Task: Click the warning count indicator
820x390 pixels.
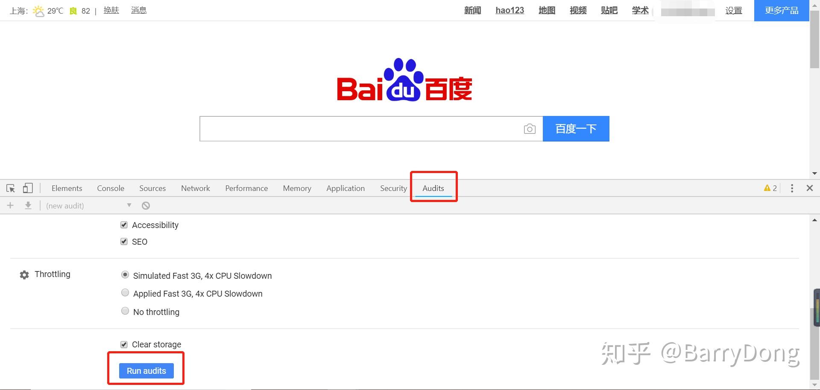Action: [x=770, y=188]
